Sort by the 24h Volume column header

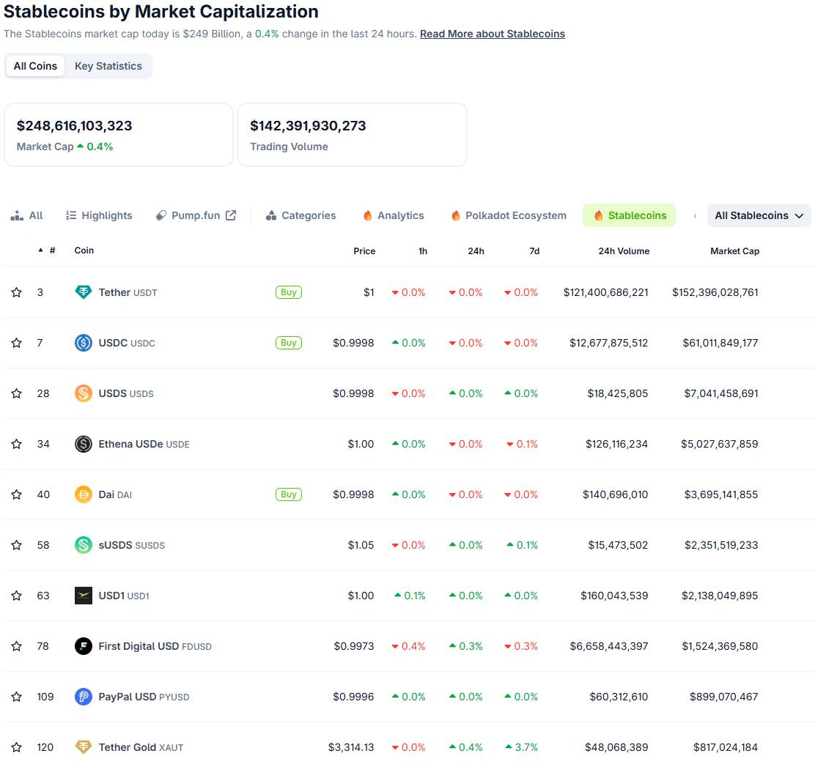(624, 251)
